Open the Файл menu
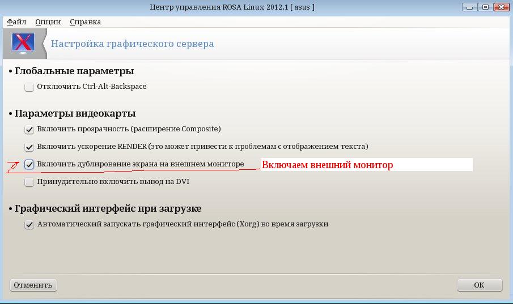The image size is (513, 304). (x=16, y=22)
